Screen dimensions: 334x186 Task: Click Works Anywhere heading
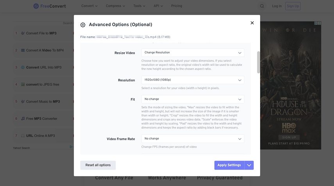click(x=167, y=178)
